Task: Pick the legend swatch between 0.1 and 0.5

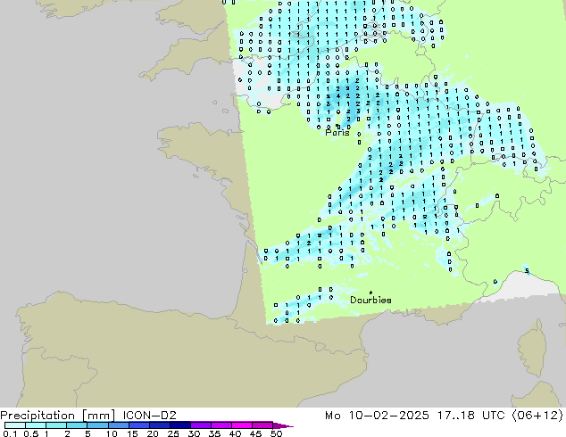Action: (15, 425)
